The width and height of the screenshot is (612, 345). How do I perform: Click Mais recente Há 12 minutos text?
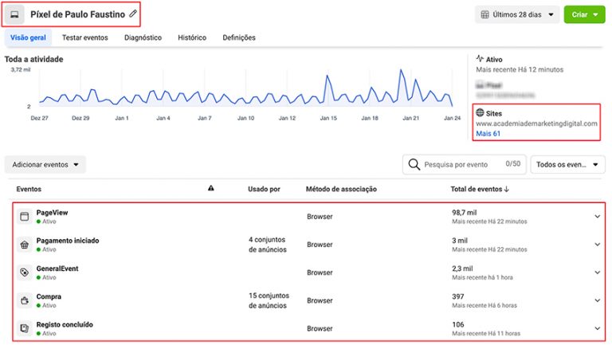(x=520, y=69)
